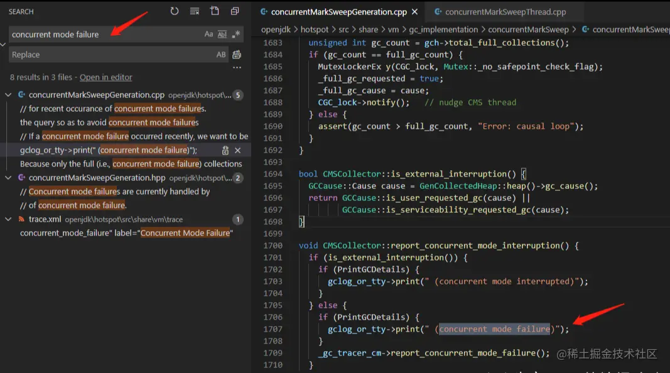The height and width of the screenshot is (373, 670).
Task: Toggle the replace field chevron
Action: pos(3,45)
